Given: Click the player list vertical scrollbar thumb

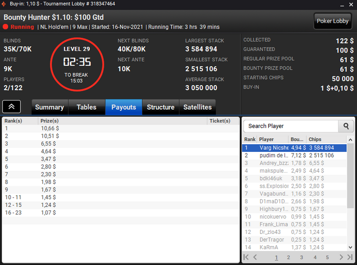Looking at the screenshot, I should (350, 175).
